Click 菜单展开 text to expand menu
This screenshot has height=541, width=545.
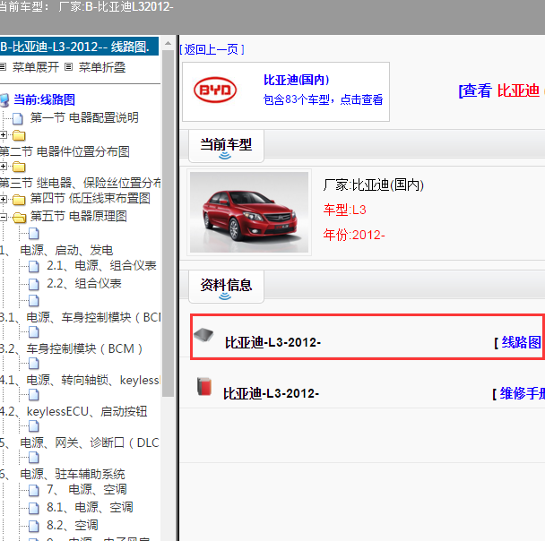point(36,67)
